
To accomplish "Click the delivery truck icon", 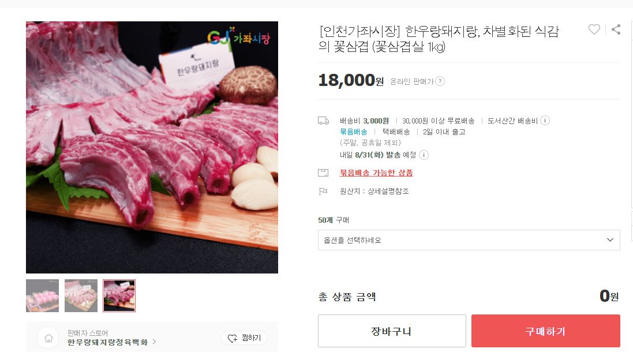I will (323, 121).
